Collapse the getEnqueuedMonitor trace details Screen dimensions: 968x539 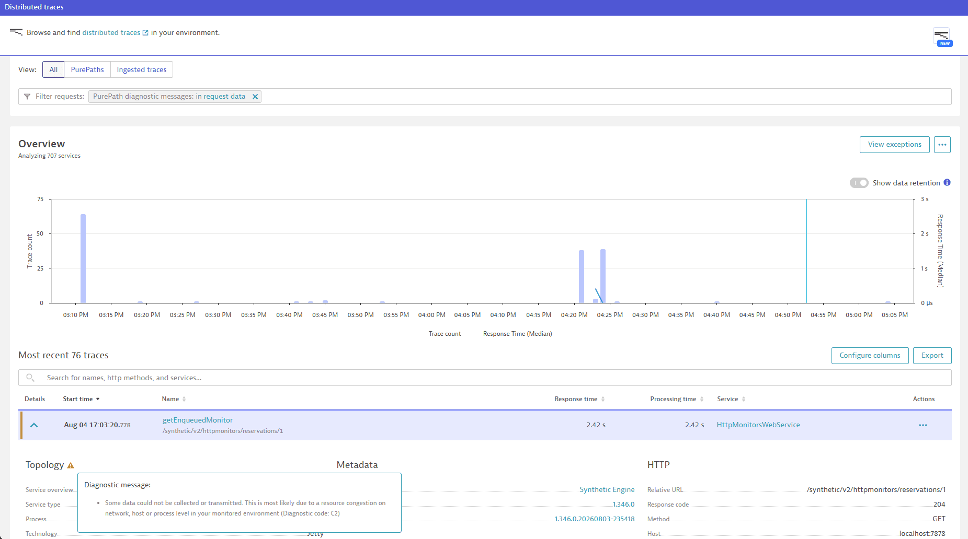click(34, 425)
